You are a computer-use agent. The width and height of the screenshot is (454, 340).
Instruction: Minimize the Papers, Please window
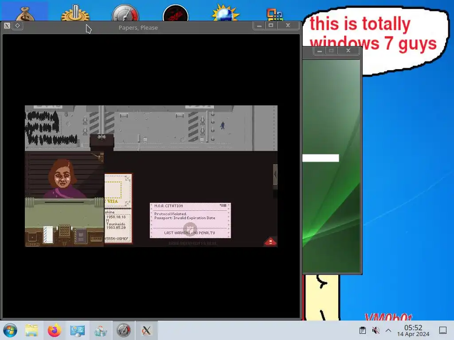pos(259,25)
